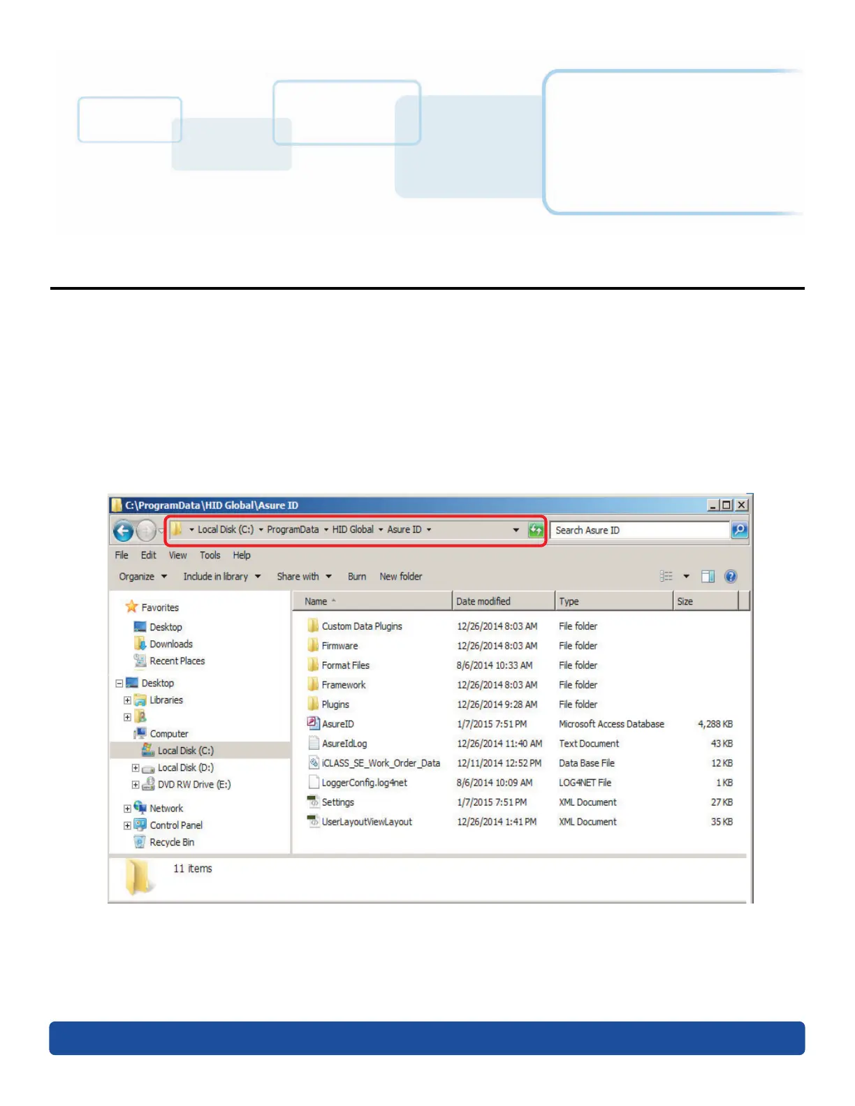Click the green Refresh button
The image size is (855, 1106).
(x=536, y=530)
